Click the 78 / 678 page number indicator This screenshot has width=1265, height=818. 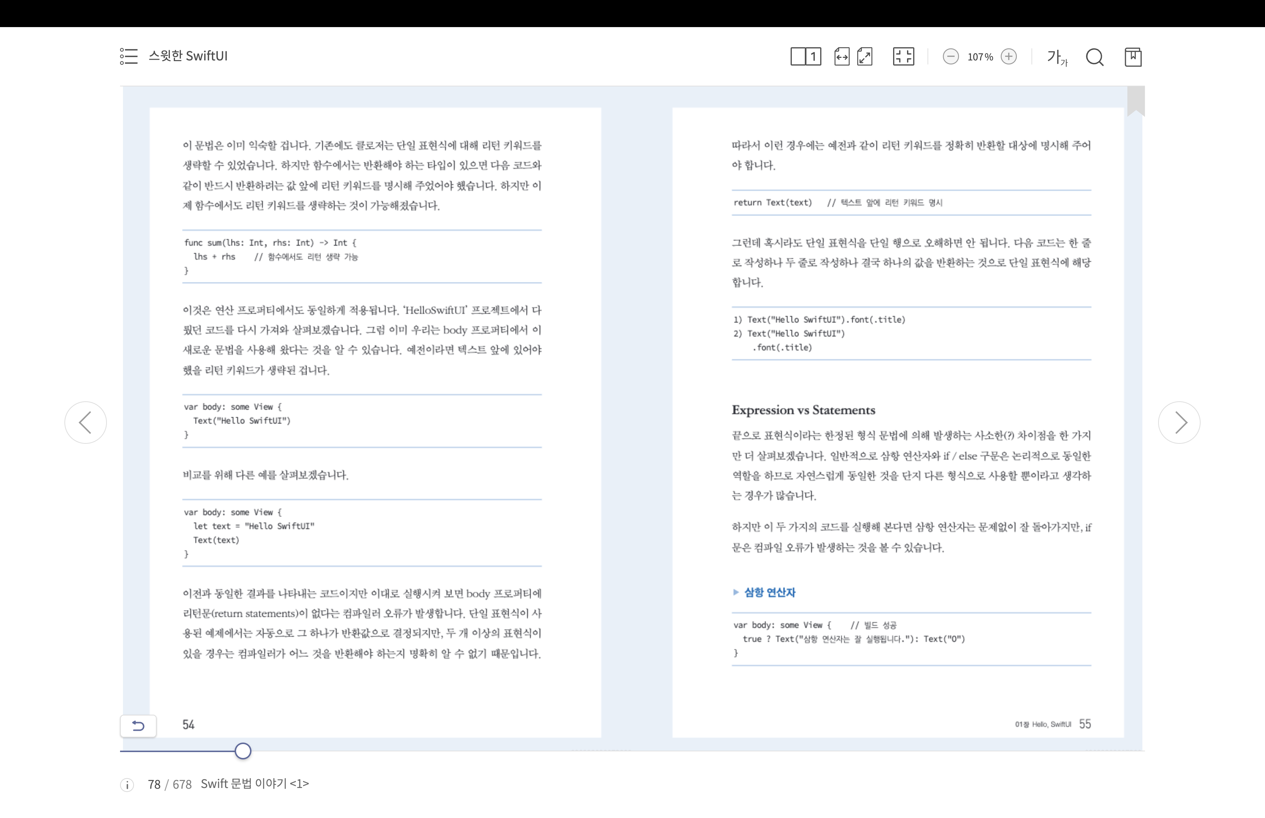169,785
